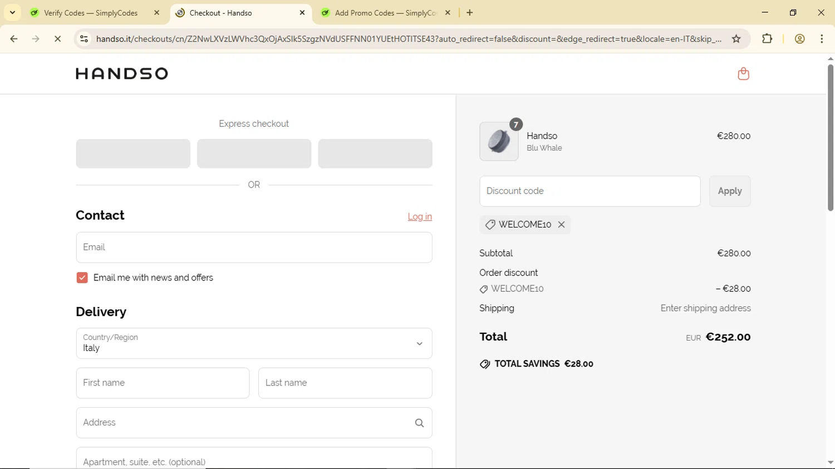Expand the Country/Region dropdown

pos(254,343)
